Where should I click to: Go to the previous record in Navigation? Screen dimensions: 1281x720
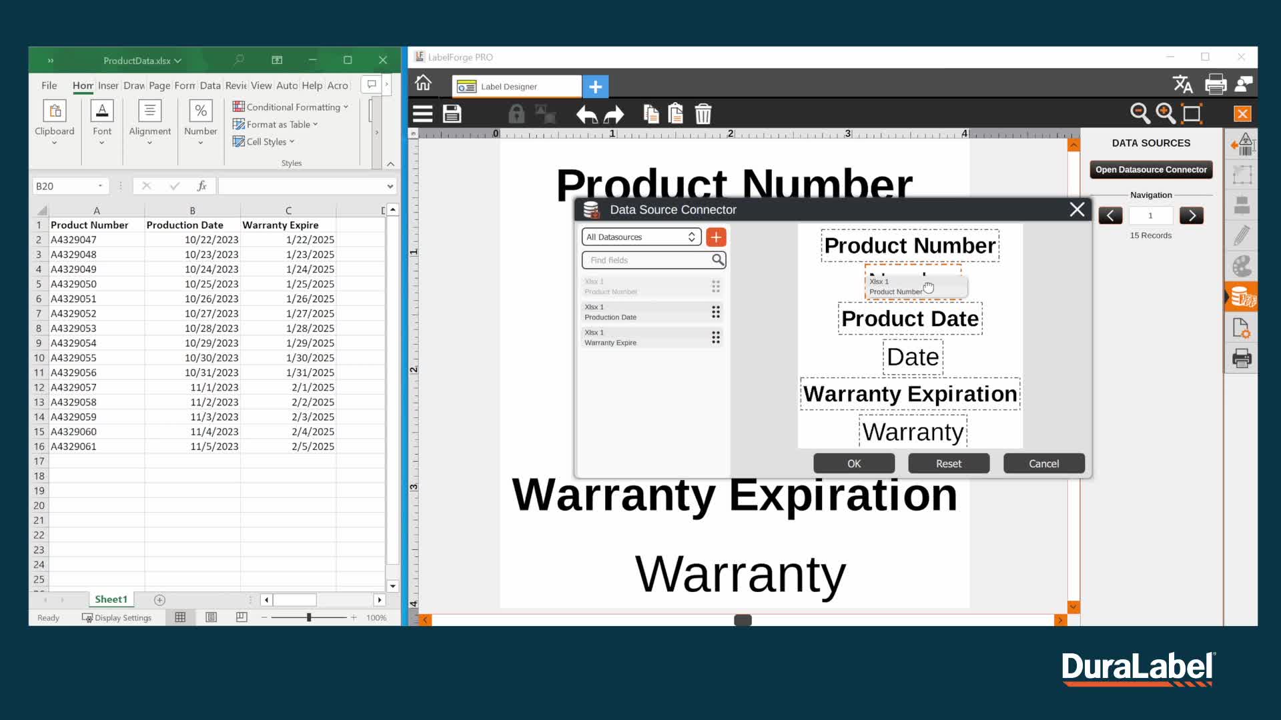[x=1110, y=215]
